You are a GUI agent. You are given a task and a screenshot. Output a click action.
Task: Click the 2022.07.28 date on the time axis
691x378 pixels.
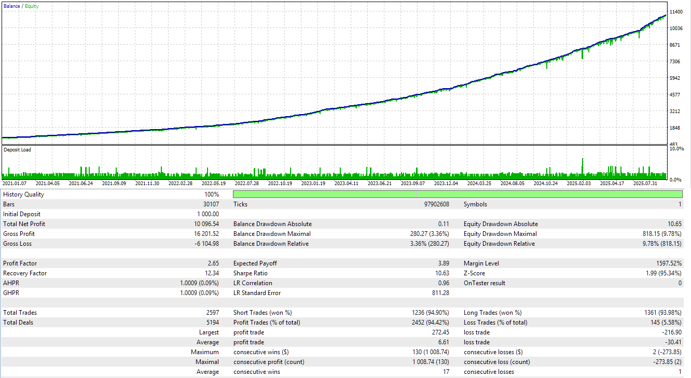(x=247, y=183)
